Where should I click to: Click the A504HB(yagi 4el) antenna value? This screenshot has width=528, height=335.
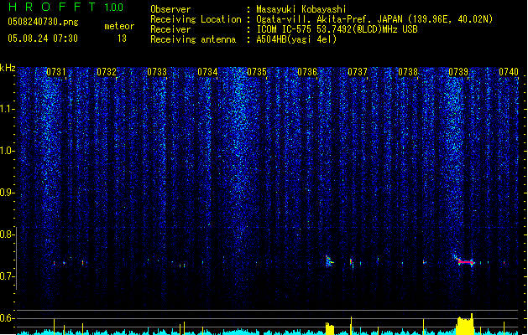pos(296,39)
